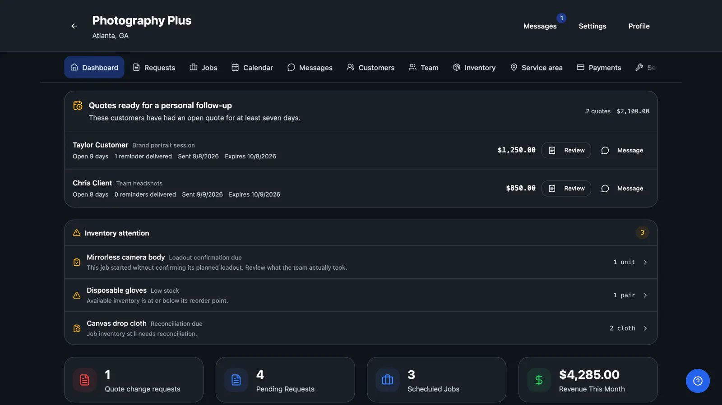Click the Inventory attention count badge
Viewport: 722px width, 405px height.
click(x=642, y=233)
